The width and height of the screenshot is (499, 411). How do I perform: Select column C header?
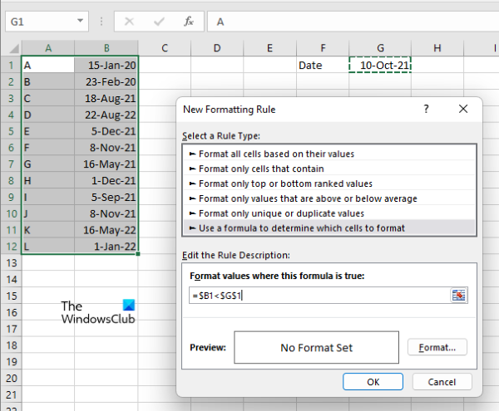coord(165,48)
